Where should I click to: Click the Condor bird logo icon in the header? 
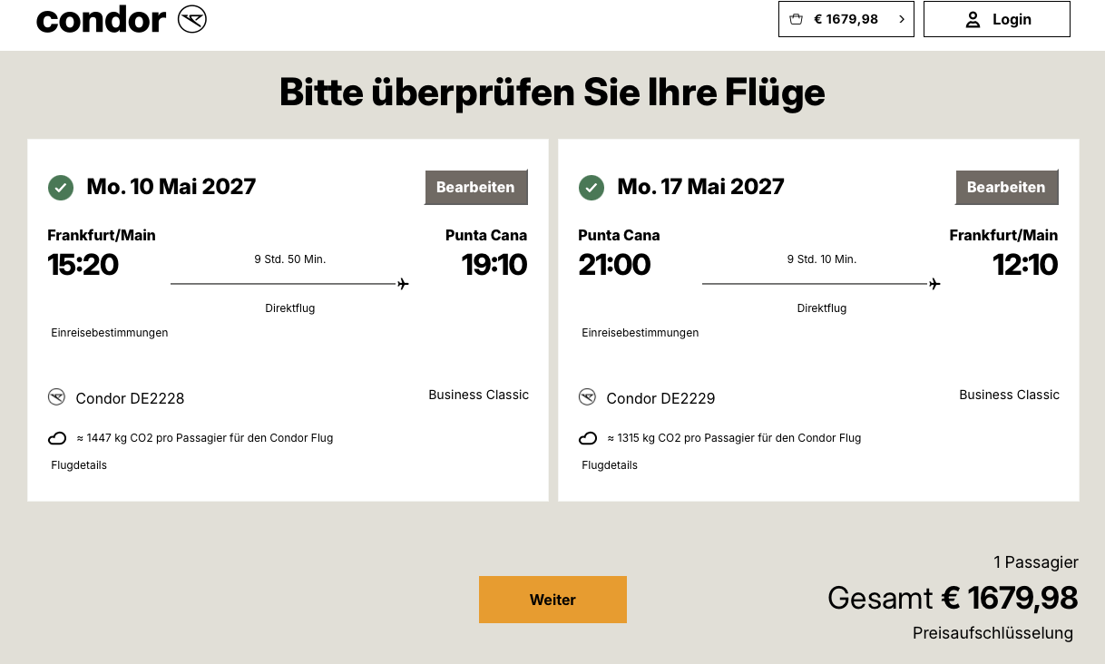(x=192, y=19)
